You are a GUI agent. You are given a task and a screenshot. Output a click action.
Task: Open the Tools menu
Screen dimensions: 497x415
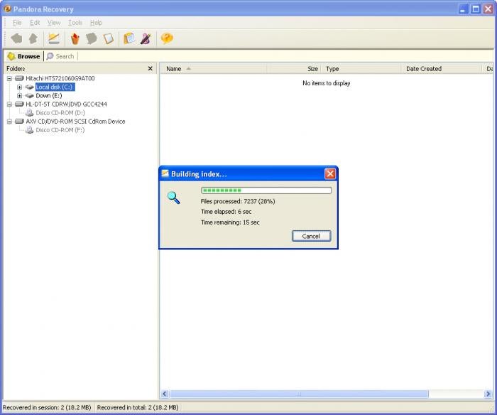[75, 23]
